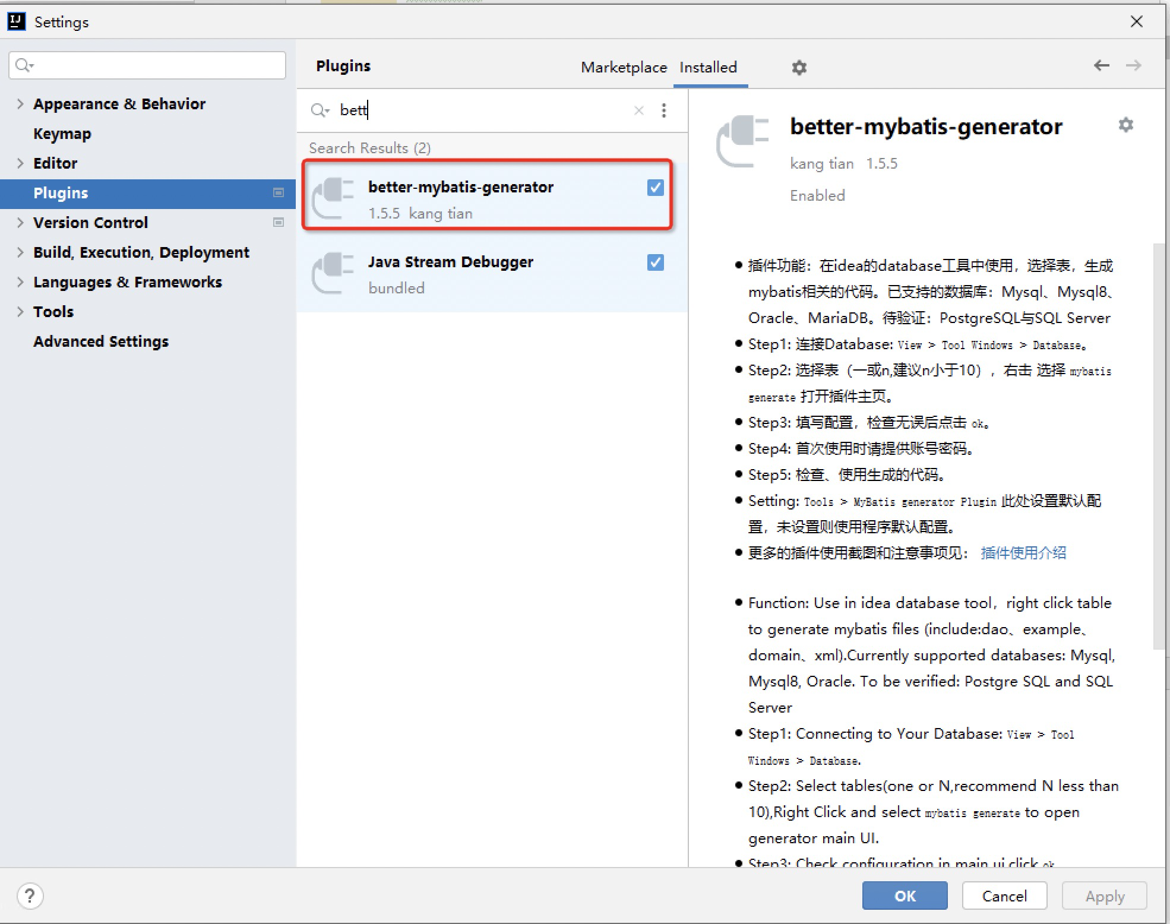Image resolution: width=1170 pixels, height=924 pixels.
Task: Navigate back with the left arrow
Action: coord(1102,65)
